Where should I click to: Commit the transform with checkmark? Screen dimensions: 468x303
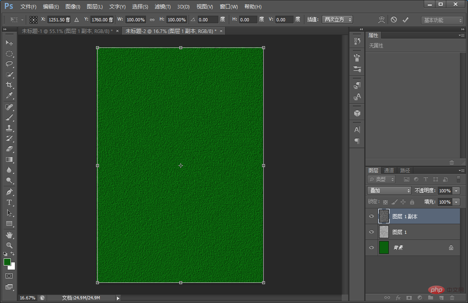pos(405,20)
